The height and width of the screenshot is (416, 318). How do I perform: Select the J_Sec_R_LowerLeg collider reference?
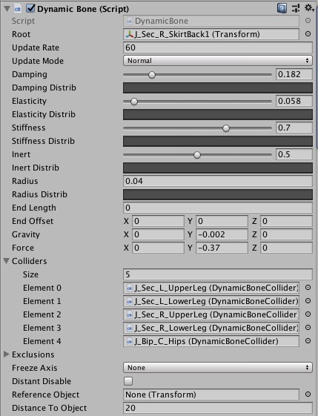click(x=211, y=328)
